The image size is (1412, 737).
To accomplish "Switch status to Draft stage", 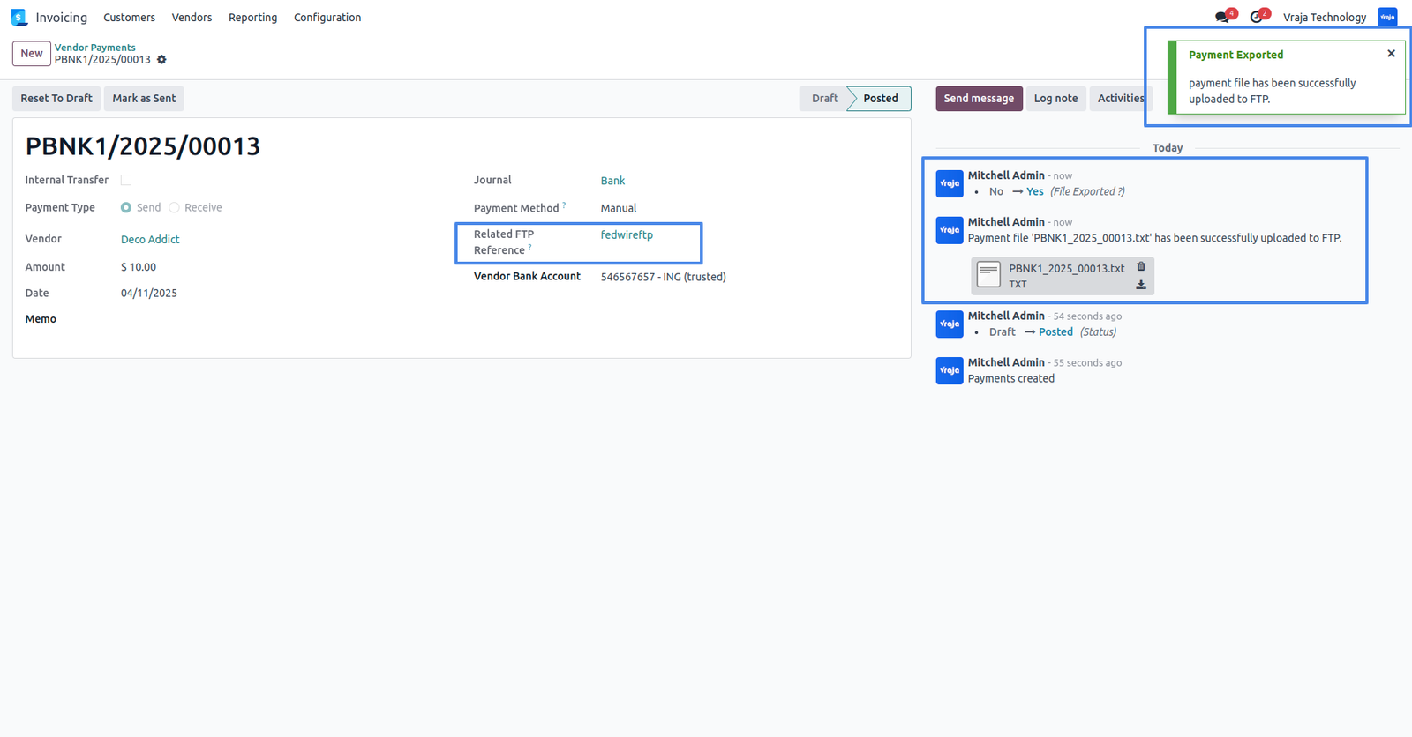I will coord(824,99).
